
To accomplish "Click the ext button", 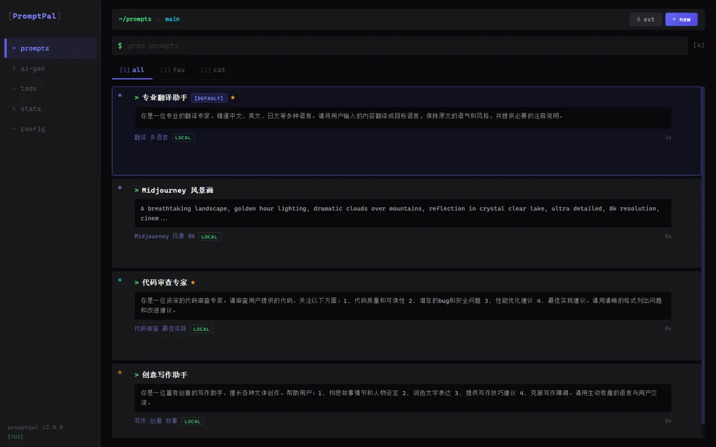I will (x=646, y=19).
